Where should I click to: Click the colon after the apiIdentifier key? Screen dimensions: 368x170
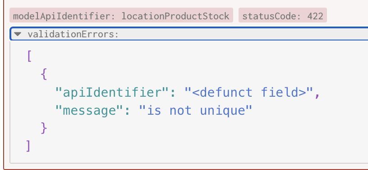173,93
